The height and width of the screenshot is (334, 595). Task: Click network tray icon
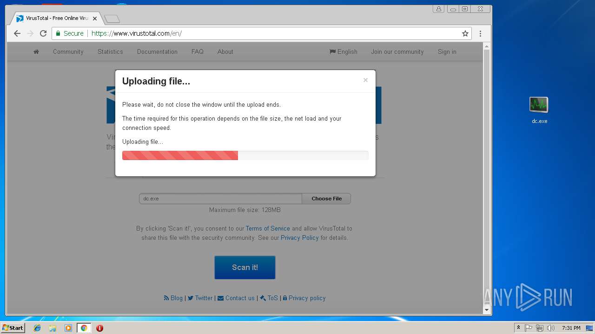tap(540, 328)
